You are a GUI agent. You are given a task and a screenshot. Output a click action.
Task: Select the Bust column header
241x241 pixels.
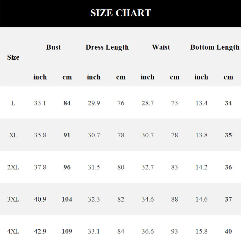click(x=54, y=47)
